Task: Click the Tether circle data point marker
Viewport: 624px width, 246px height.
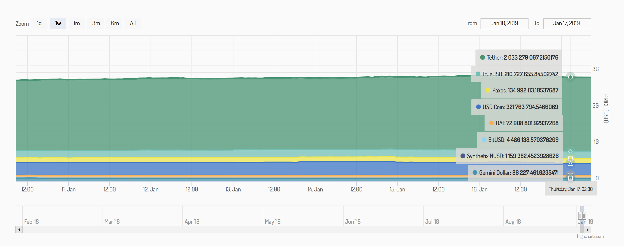Action: [570, 77]
